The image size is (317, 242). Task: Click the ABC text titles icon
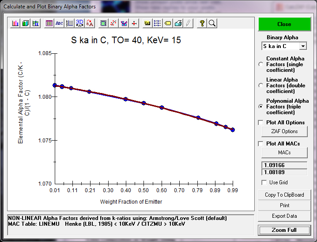(x=59, y=23)
